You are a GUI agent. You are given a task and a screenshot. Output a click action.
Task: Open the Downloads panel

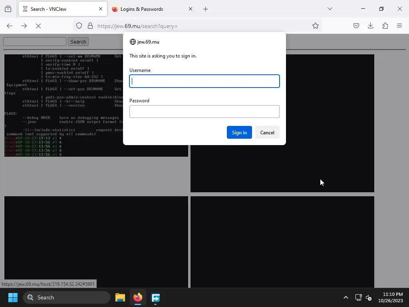click(x=371, y=26)
